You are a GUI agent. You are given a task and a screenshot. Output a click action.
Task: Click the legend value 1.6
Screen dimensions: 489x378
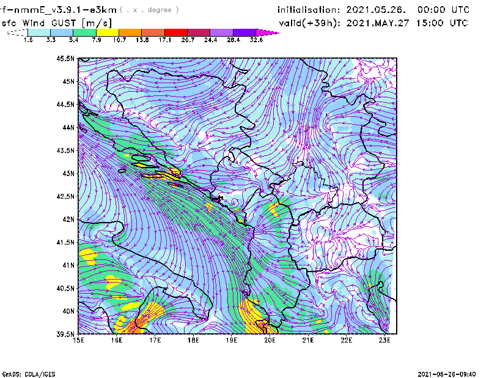click(28, 40)
